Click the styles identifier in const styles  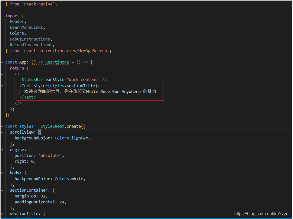pyautogui.click(x=26, y=126)
